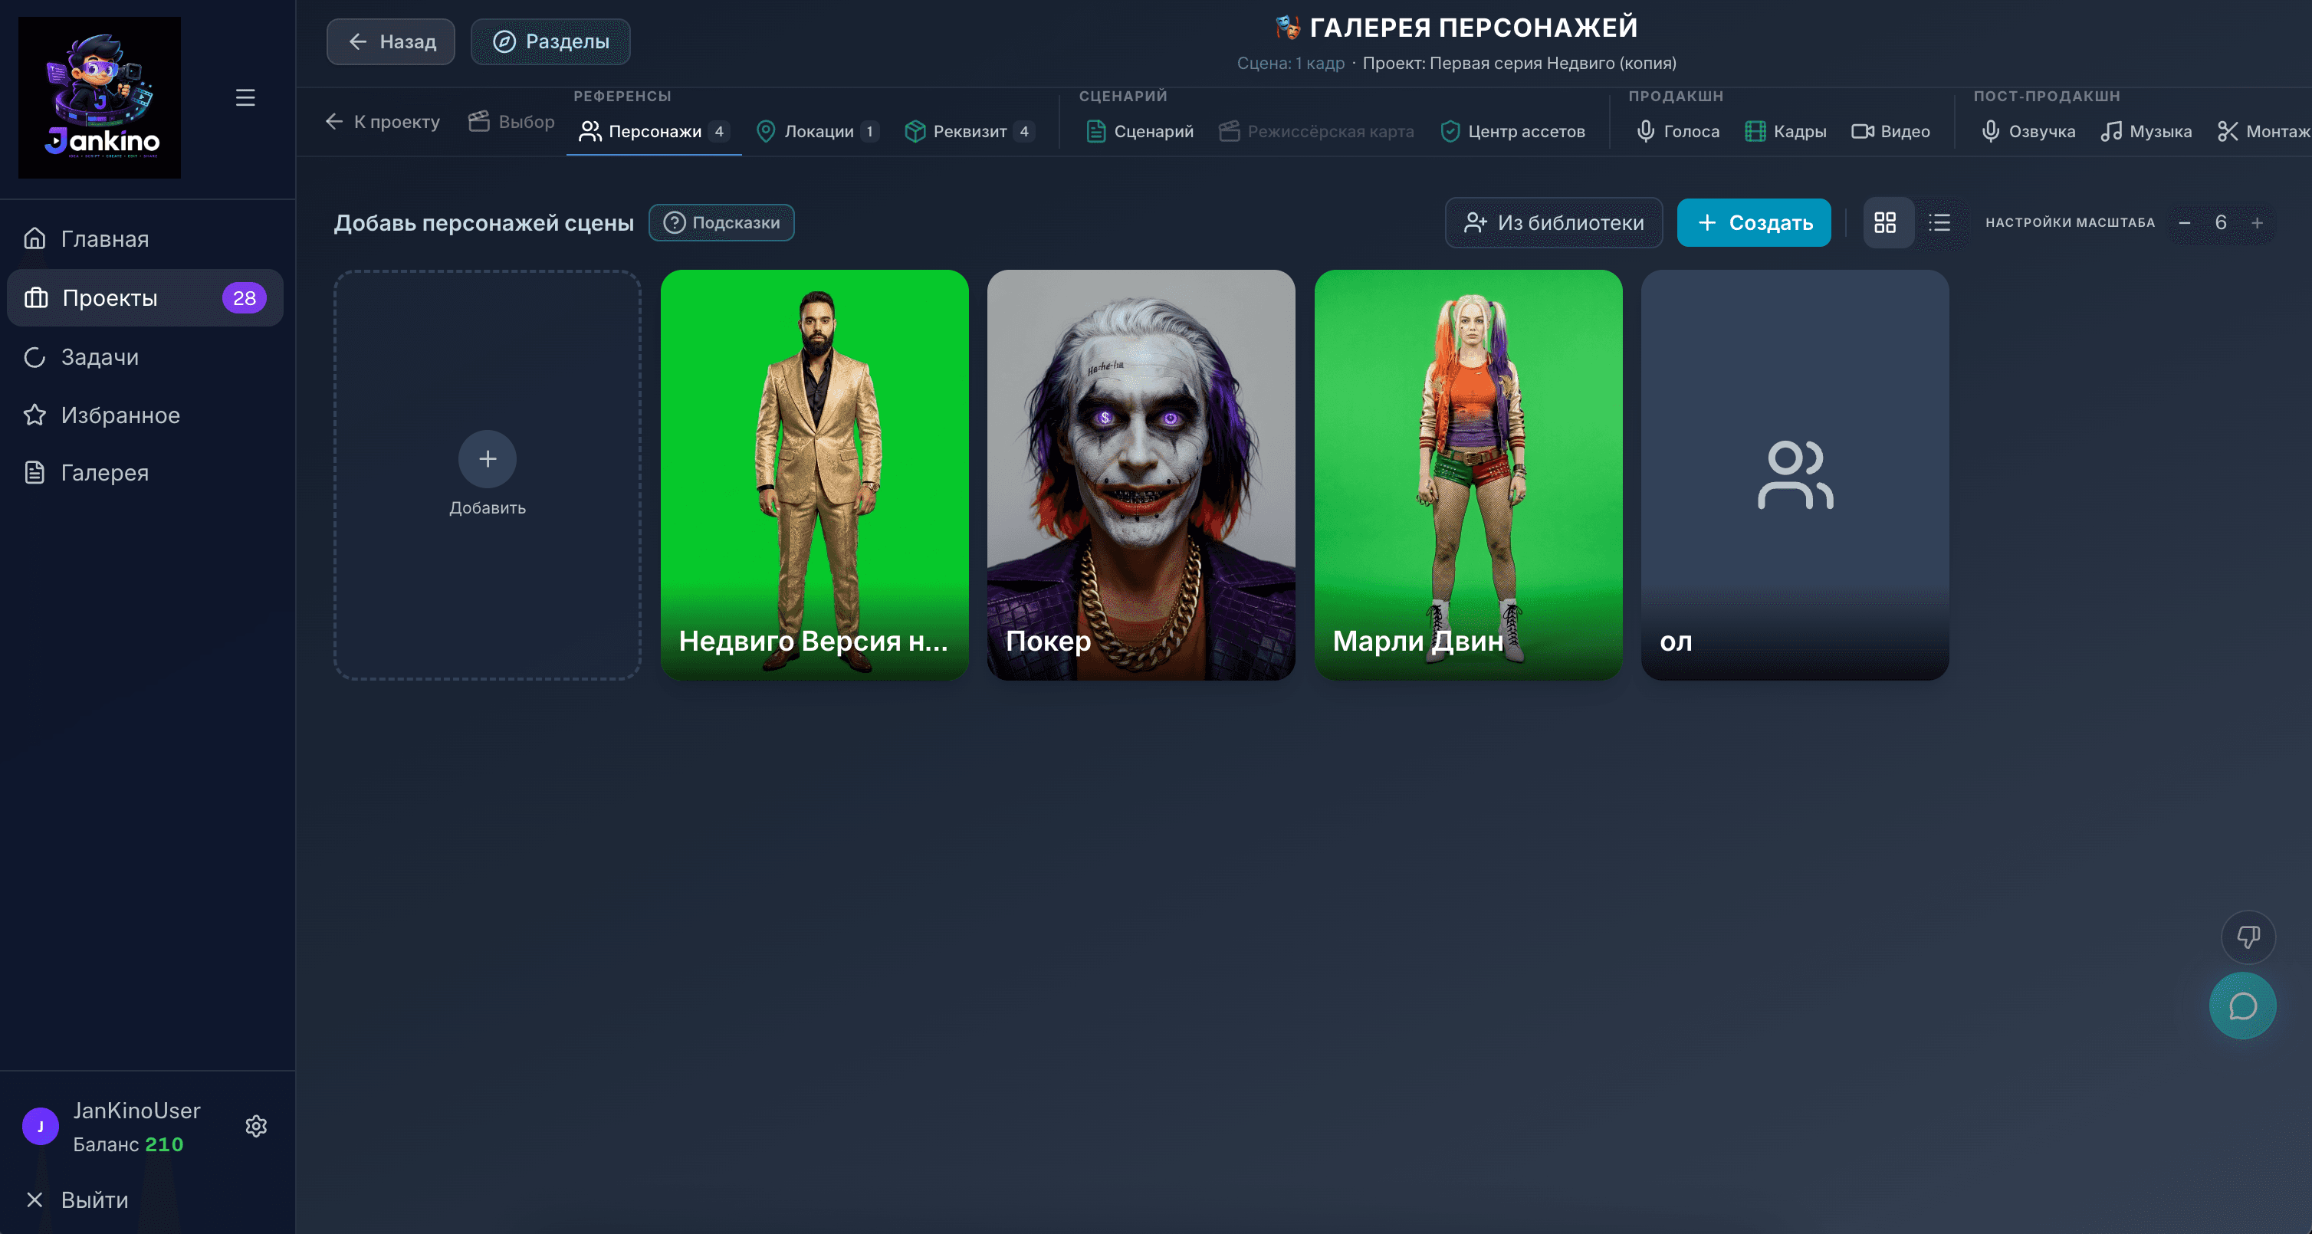Open Галерея in the sidebar
The image size is (2312, 1234).
146,473
